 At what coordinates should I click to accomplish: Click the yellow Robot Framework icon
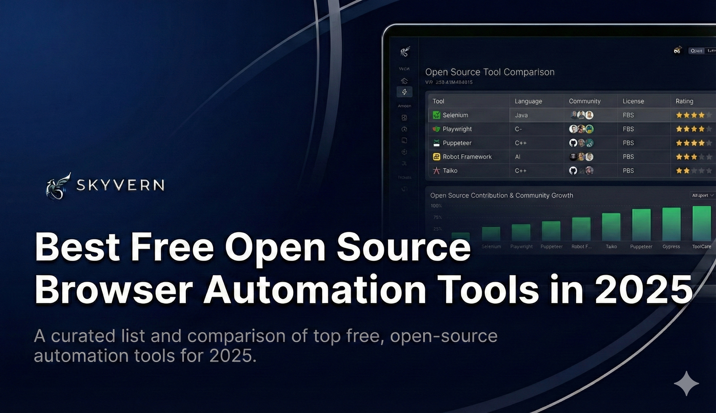(x=436, y=157)
